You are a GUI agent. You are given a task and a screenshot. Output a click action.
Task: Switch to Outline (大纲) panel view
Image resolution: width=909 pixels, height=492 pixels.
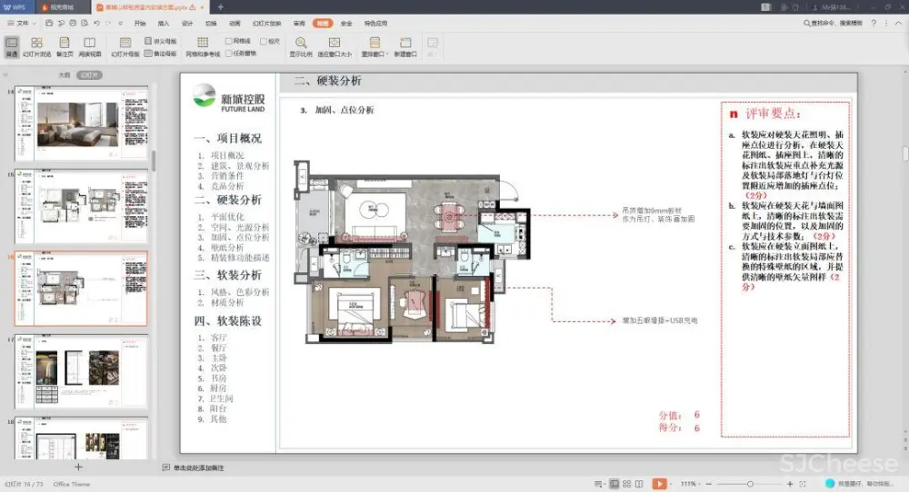point(64,74)
